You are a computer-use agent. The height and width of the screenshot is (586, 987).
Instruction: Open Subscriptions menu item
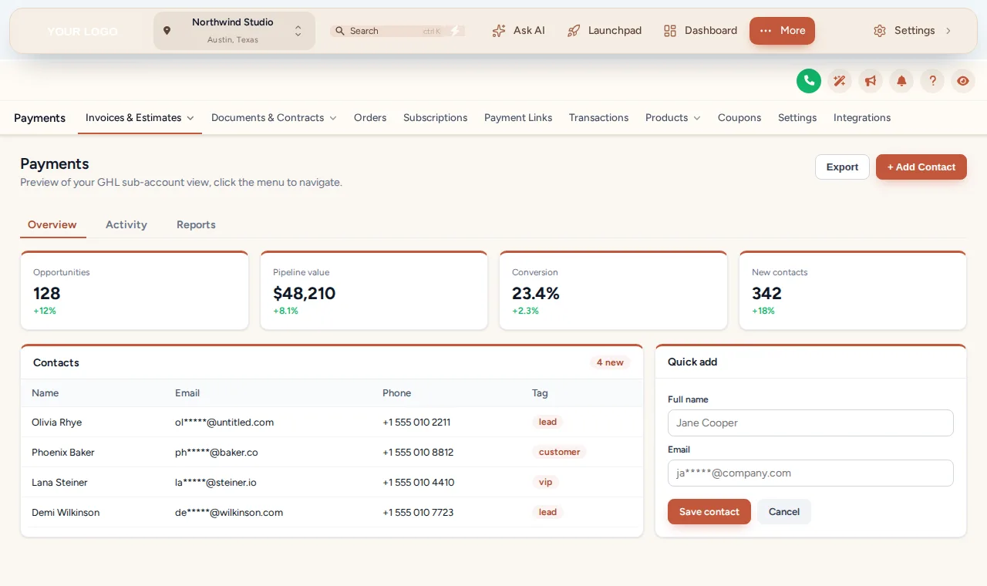(435, 118)
